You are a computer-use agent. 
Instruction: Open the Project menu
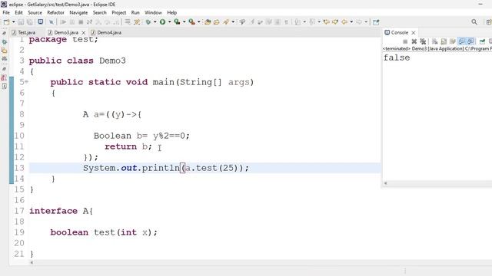[x=119, y=12]
